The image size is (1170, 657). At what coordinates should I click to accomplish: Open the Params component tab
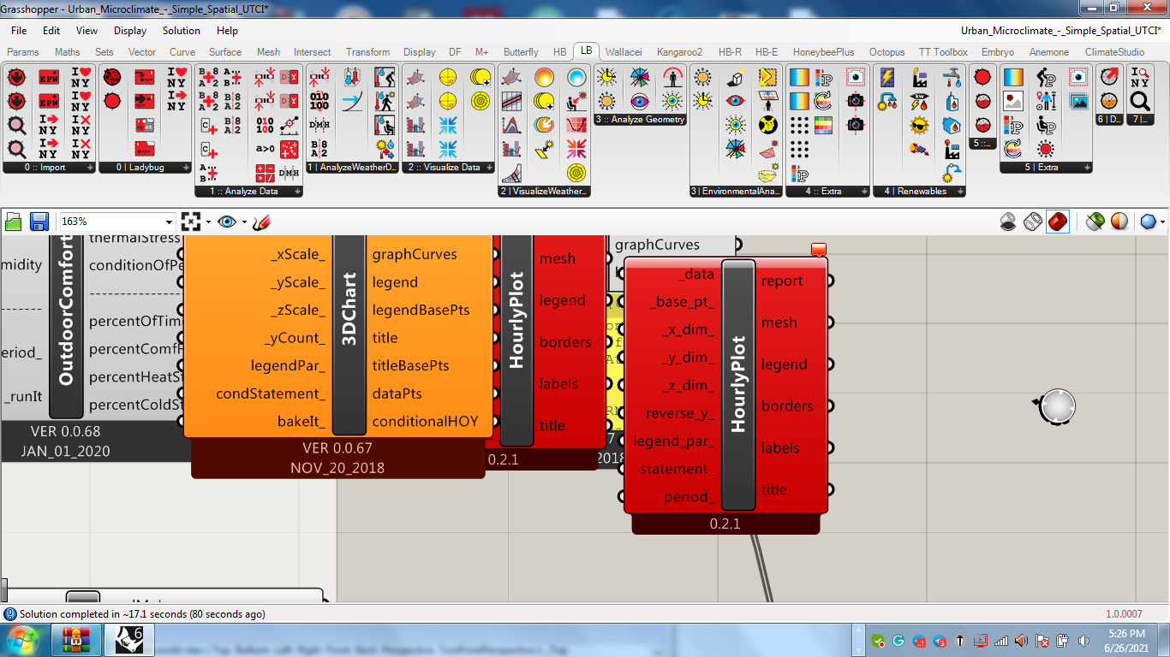click(x=23, y=52)
